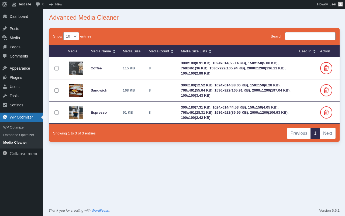Open the user avatar next to Howdy
Viewport: 345px width, 216px height.
(340, 4)
